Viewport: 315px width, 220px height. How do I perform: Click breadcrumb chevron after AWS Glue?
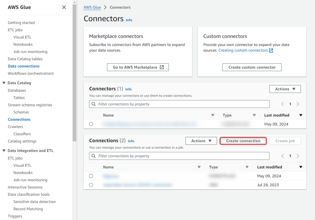(105, 7)
